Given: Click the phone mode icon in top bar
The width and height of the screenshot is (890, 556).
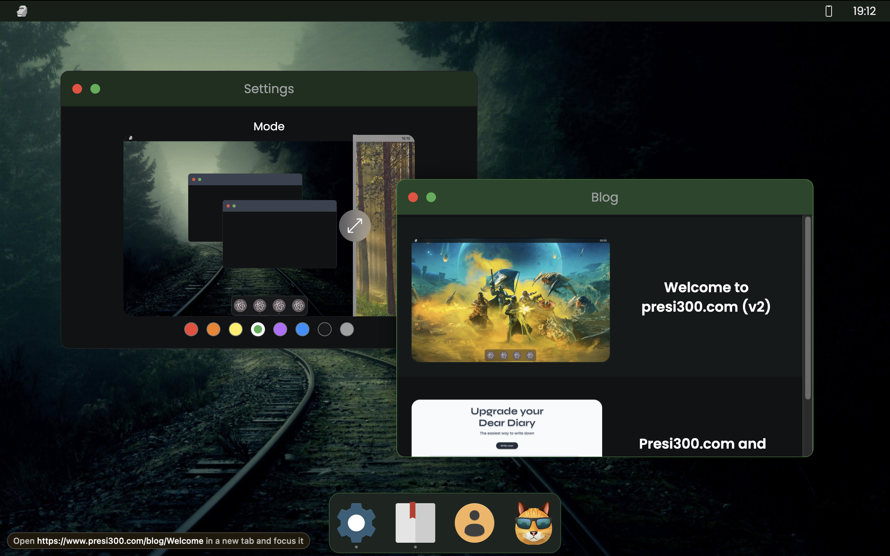Looking at the screenshot, I should [x=828, y=11].
